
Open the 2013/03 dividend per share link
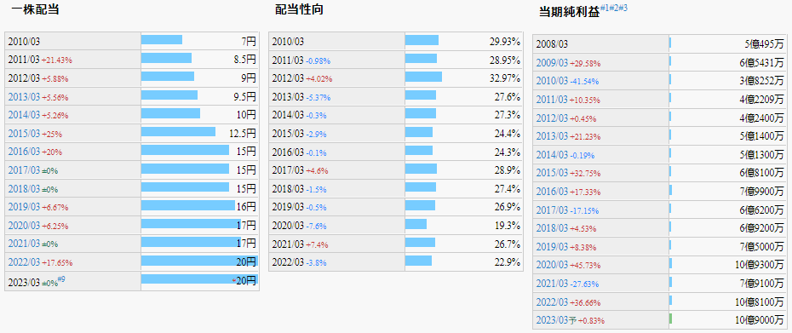(x=24, y=96)
